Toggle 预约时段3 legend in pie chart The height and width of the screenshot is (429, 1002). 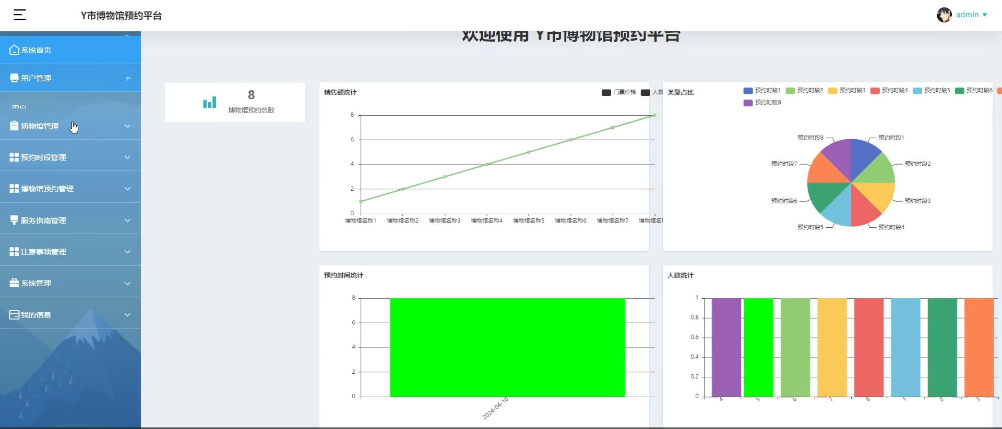point(846,91)
